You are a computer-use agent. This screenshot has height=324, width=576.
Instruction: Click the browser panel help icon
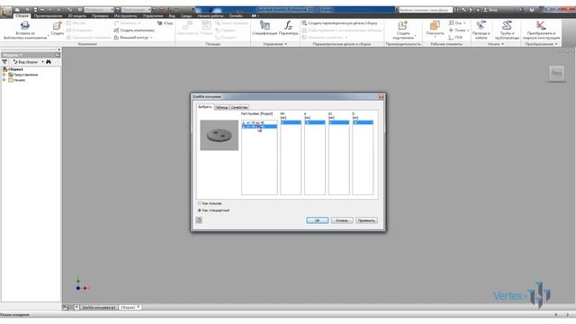coord(58,55)
